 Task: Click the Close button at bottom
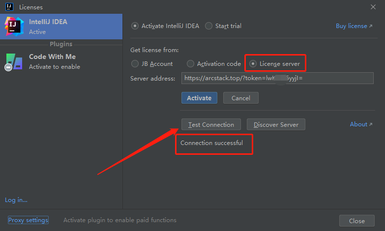(x=357, y=221)
